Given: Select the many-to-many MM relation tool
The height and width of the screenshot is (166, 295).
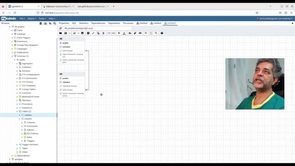Looking at the screenshot, I should coord(113,33).
